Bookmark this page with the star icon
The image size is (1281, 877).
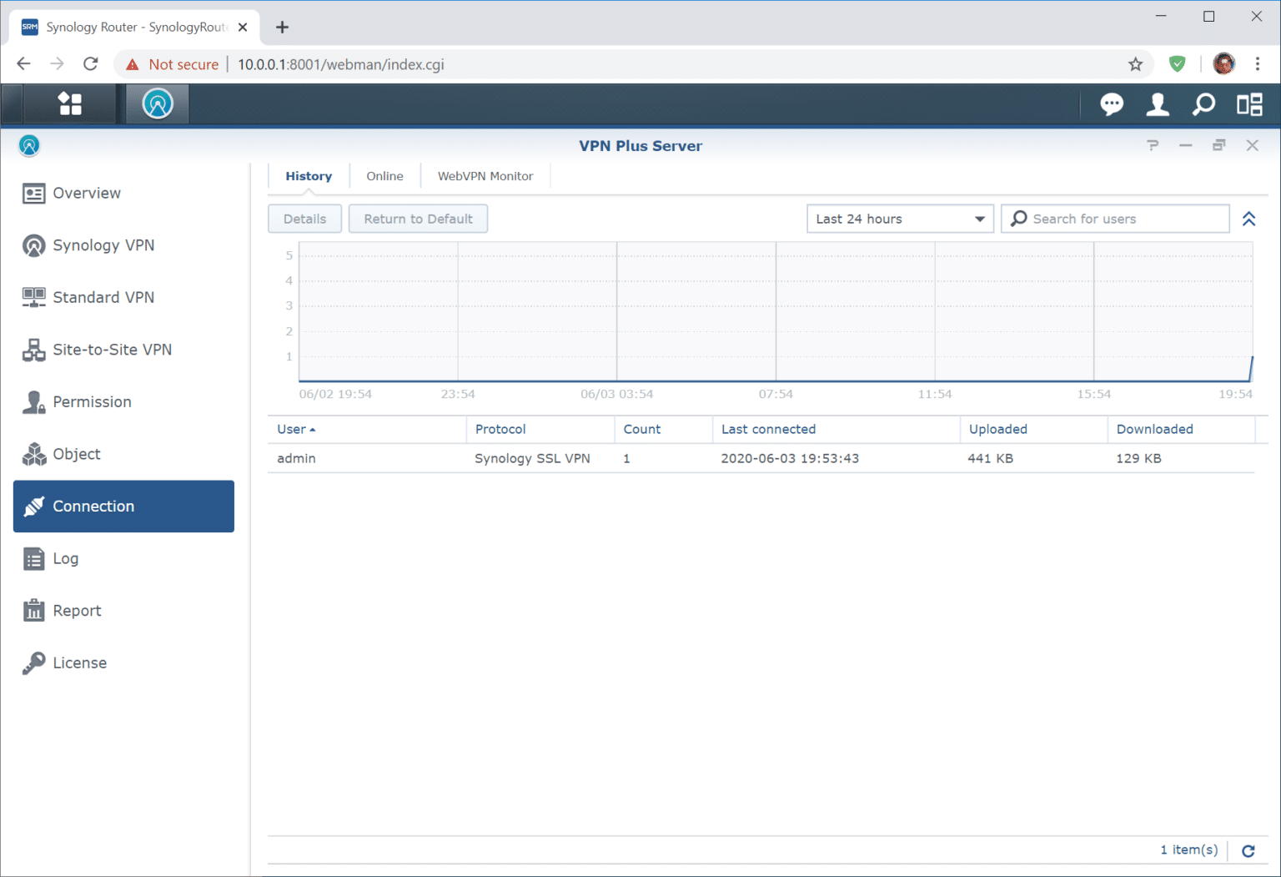[x=1135, y=64]
